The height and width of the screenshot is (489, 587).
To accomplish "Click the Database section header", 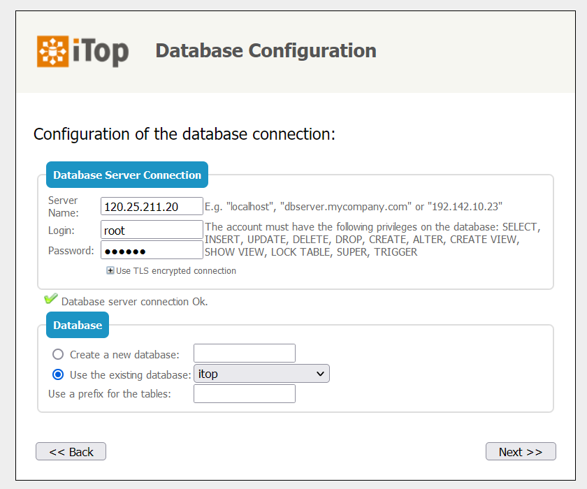I will [x=78, y=325].
